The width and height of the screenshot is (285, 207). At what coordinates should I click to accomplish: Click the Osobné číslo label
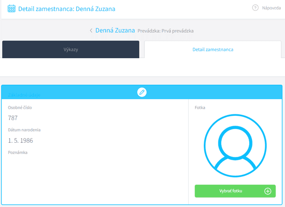pos(20,108)
